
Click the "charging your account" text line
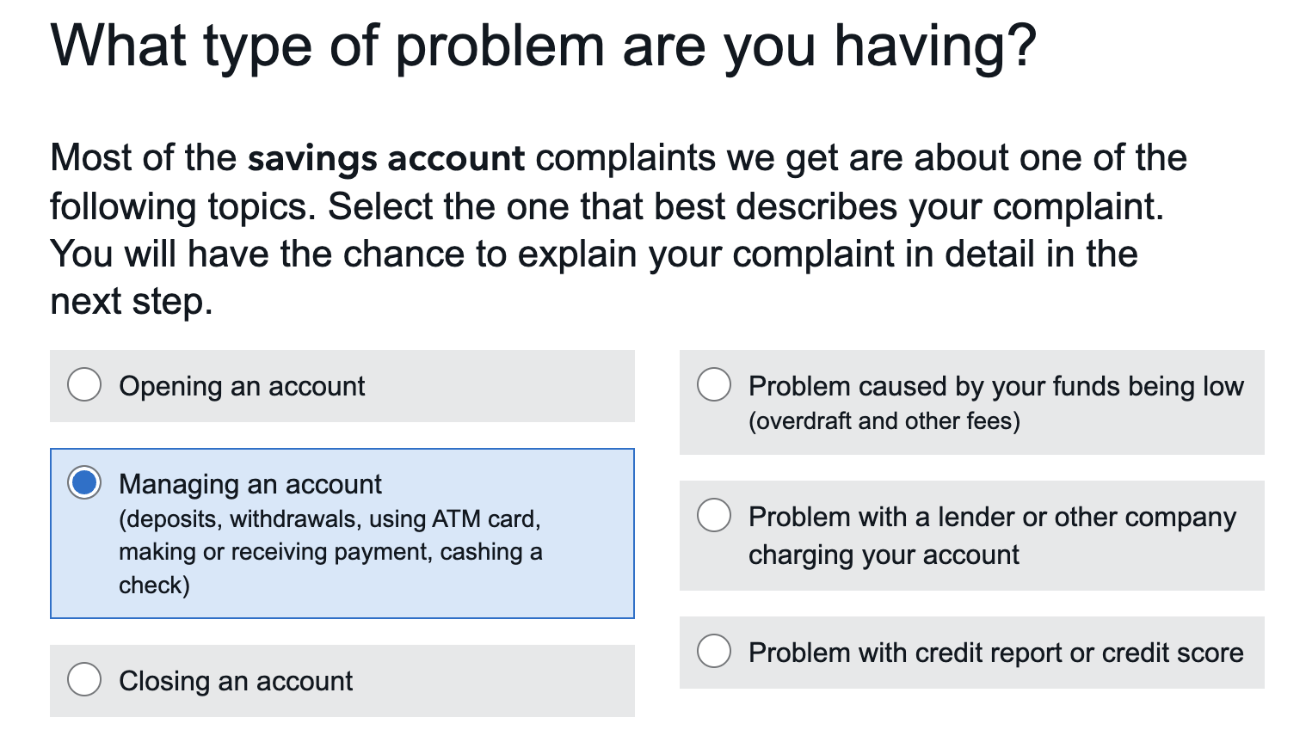(884, 555)
